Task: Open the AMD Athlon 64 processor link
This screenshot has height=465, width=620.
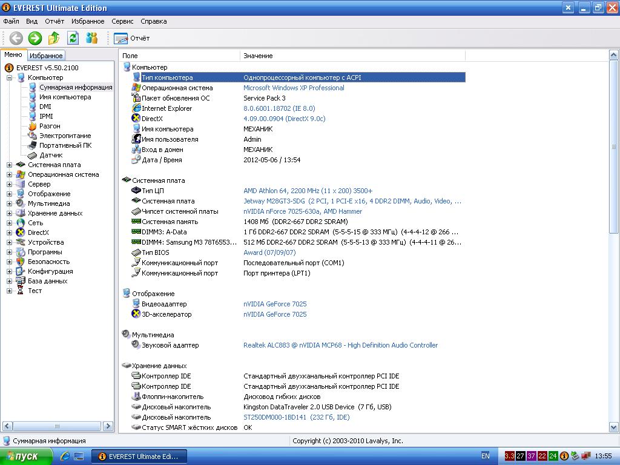Action: click(308, 191)
